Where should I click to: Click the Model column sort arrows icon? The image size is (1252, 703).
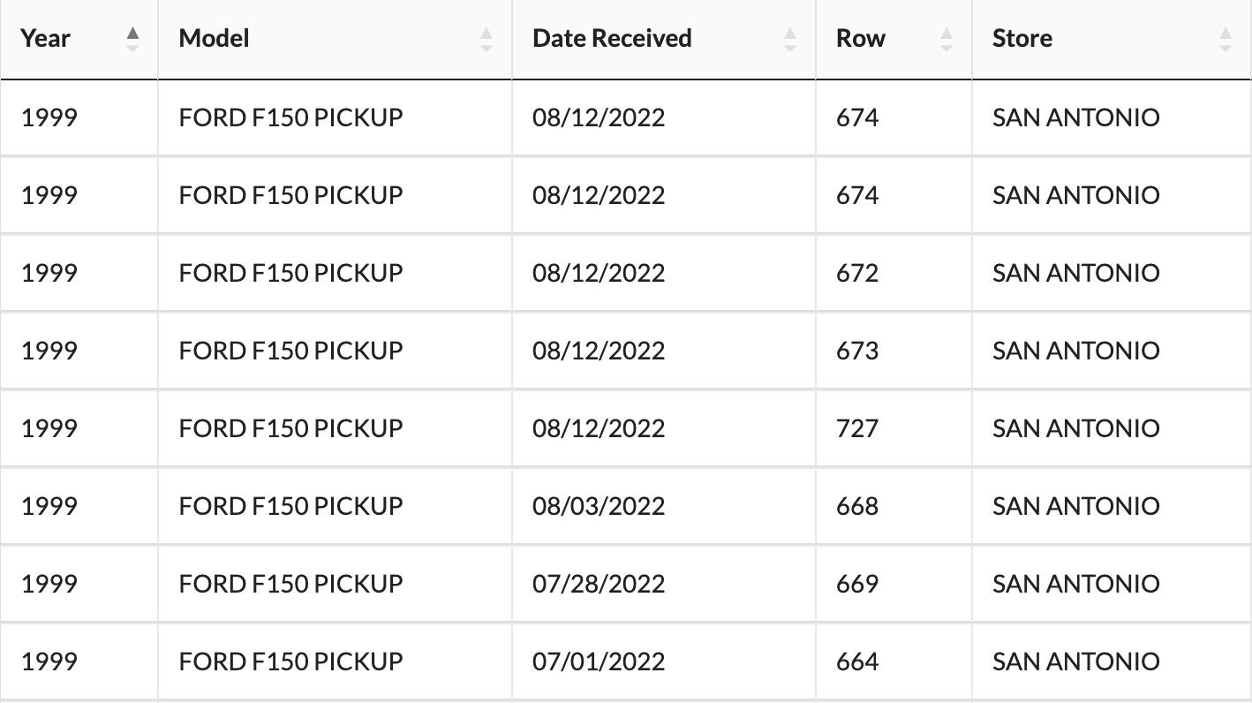pos(486,39)
